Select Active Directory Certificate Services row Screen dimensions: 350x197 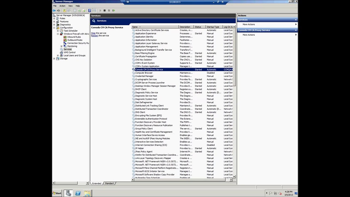click(182, 30)
